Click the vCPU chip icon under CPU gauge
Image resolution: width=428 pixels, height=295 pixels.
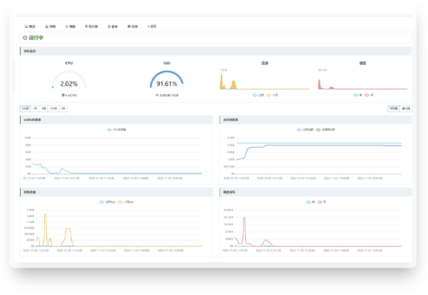point(63,95)
